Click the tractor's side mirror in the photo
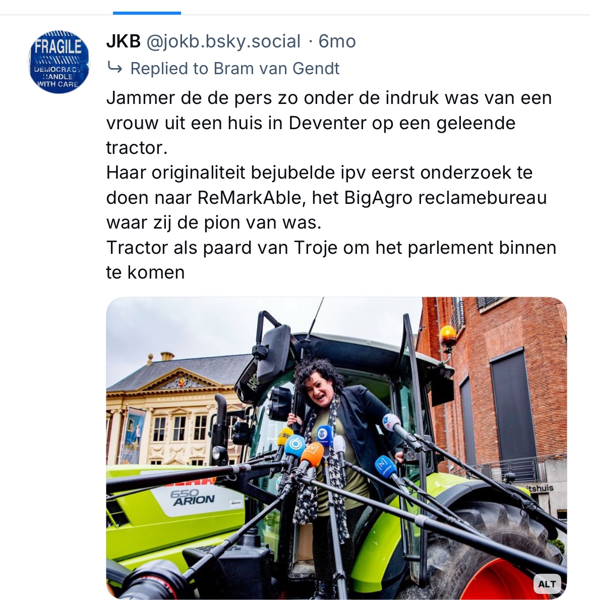The image size is (590, 600). coord(273,354)
